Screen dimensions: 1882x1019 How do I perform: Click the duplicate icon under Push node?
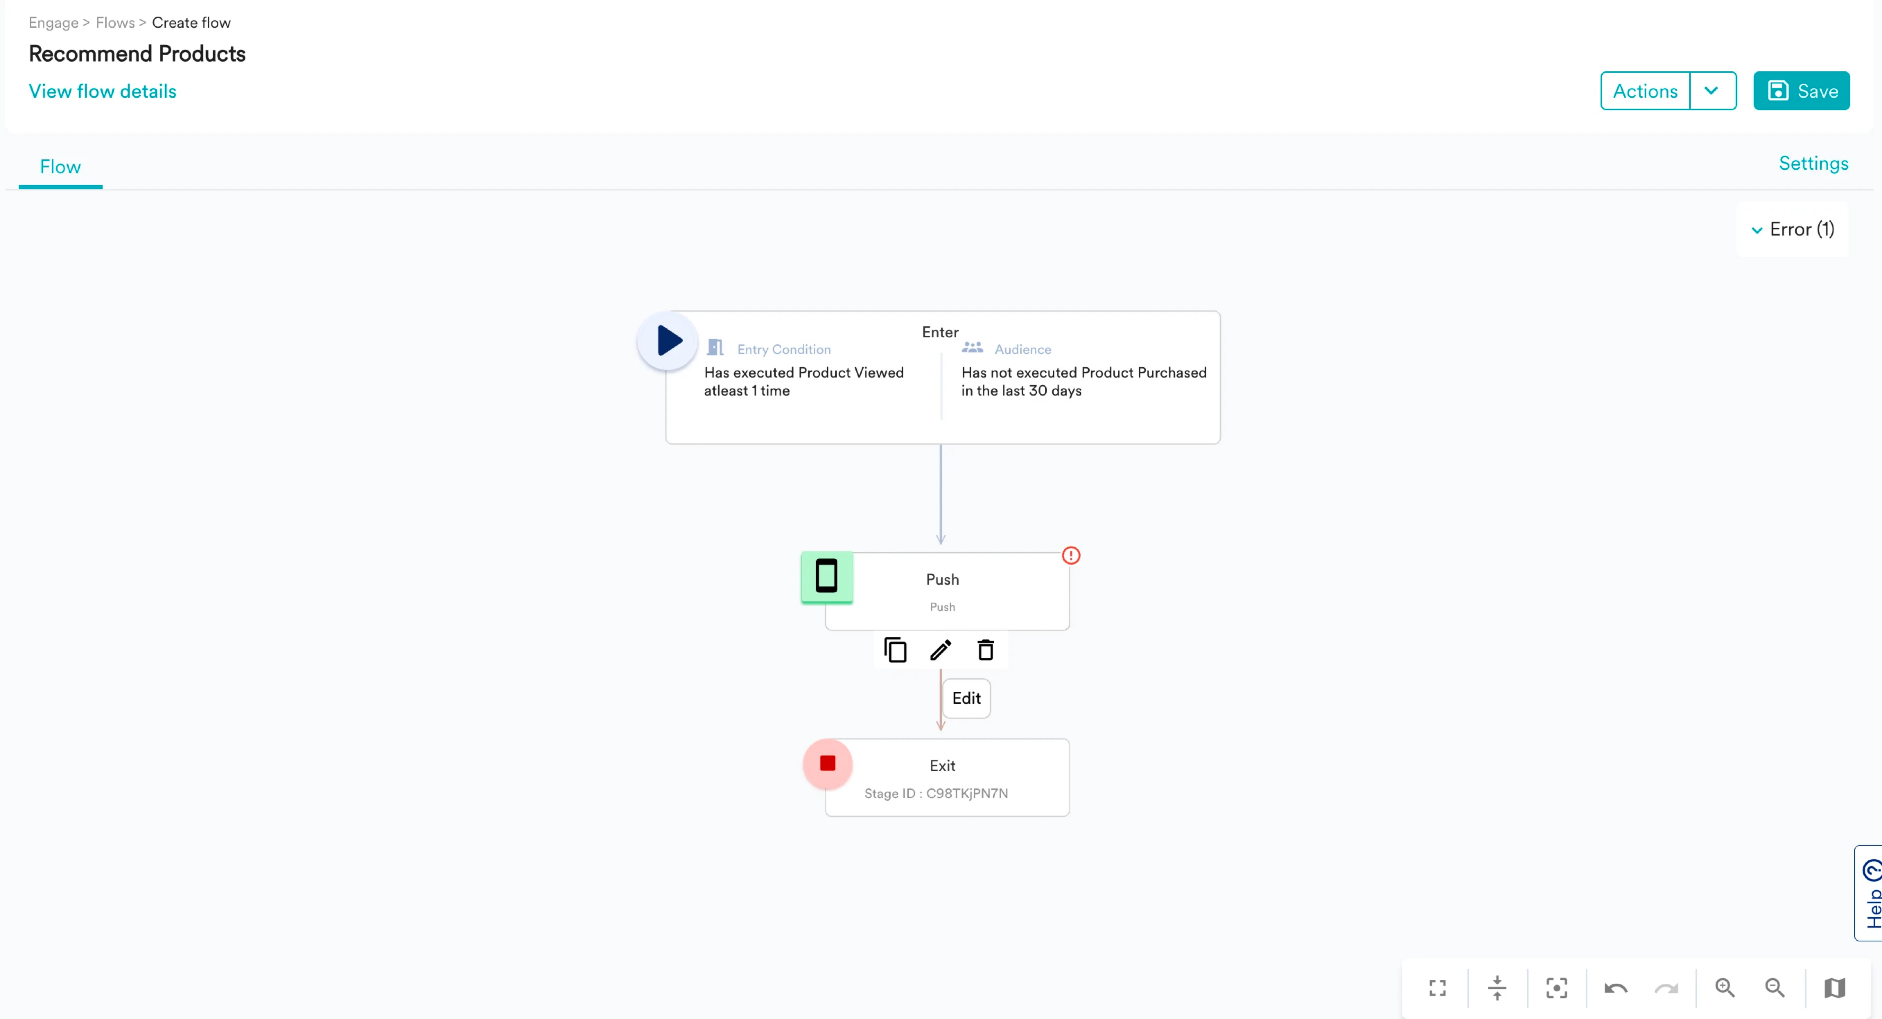coord(895,650)
